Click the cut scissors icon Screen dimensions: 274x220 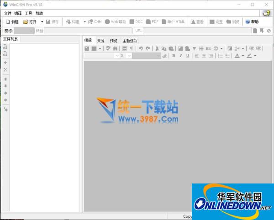[x=157, y=48]
